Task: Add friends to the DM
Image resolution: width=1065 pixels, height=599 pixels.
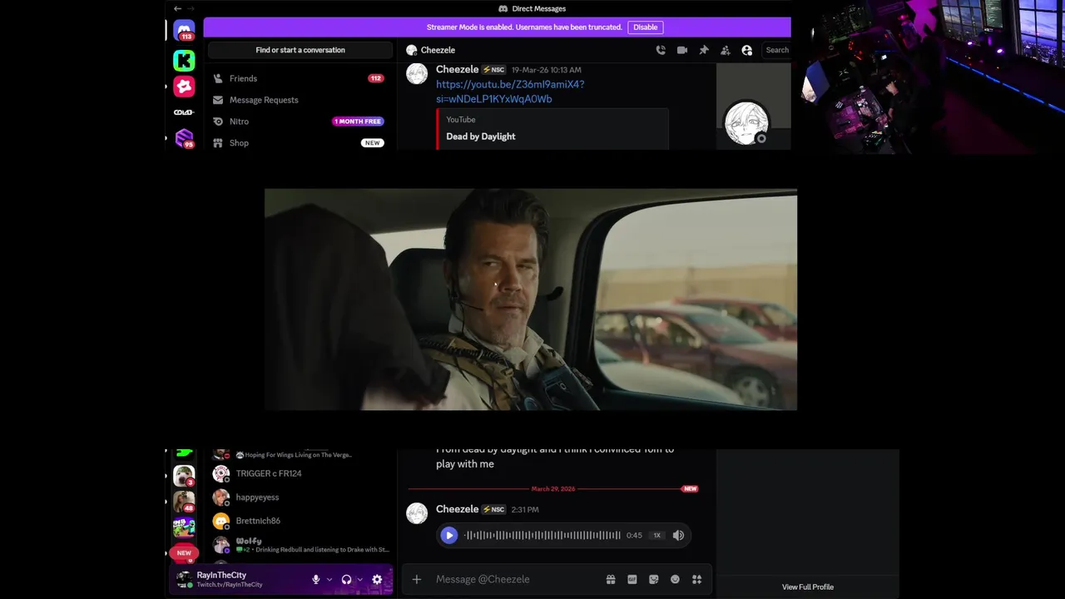Action: (x=726, y=50)
